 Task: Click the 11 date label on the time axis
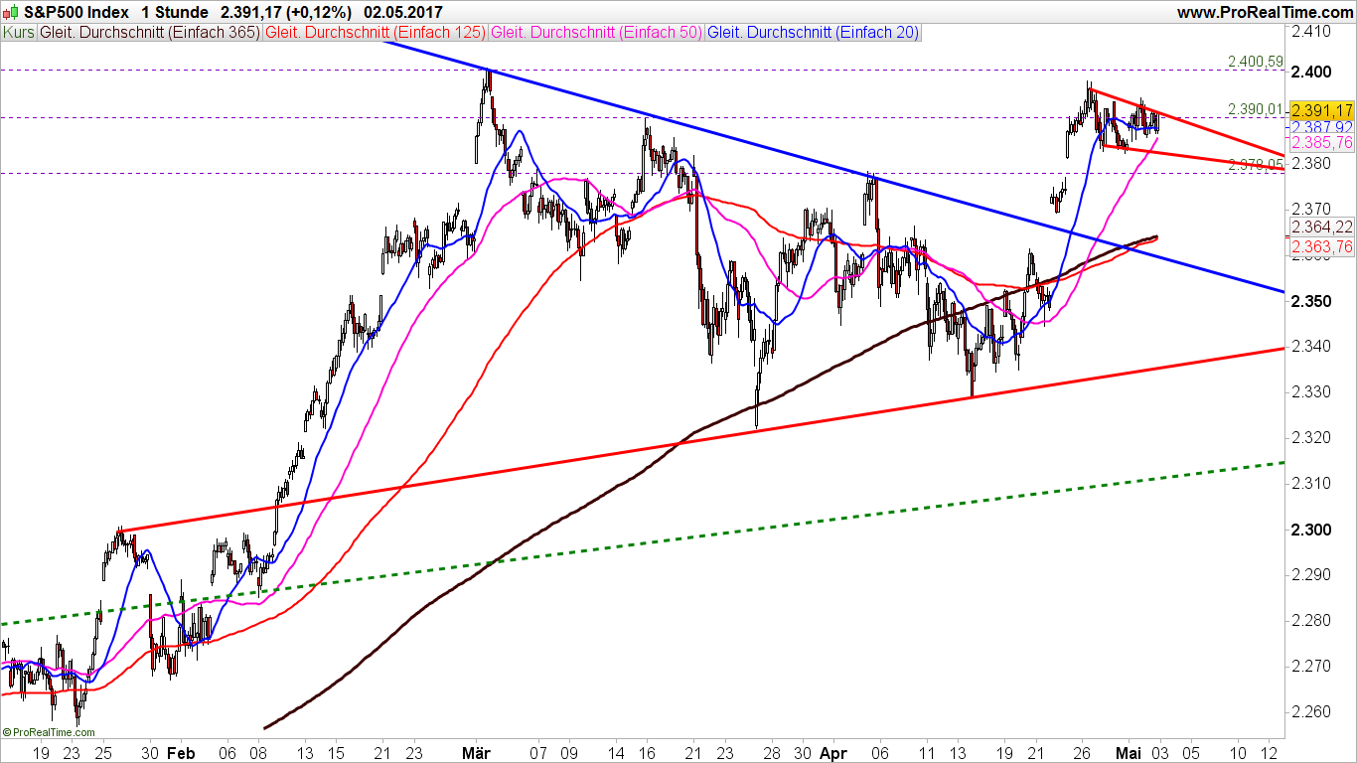[x=928, y=752]
